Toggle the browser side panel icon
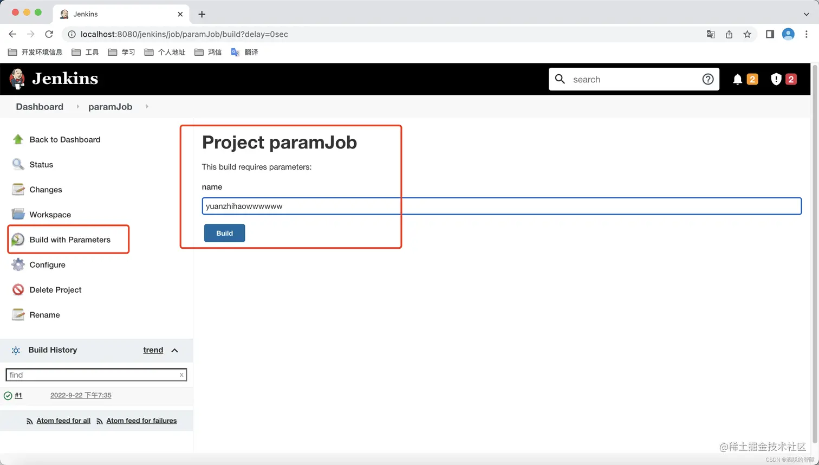This screenshot has width=819, height=465. tap(770, 34)
